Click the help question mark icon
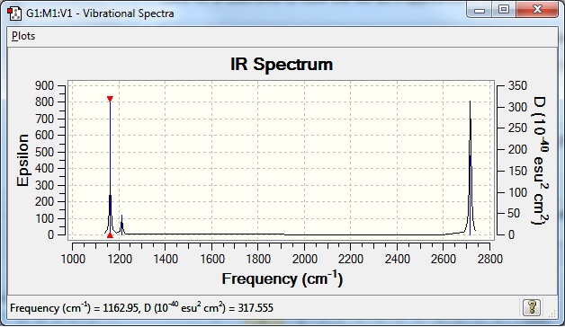This screenshot has height=327, width=565. 532,307
